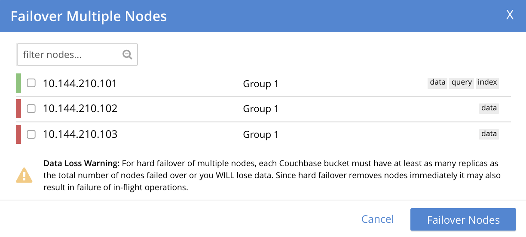Click the index service tag on node 101
Viewport: 526px width, 237px height.
(x=487, y=82)
